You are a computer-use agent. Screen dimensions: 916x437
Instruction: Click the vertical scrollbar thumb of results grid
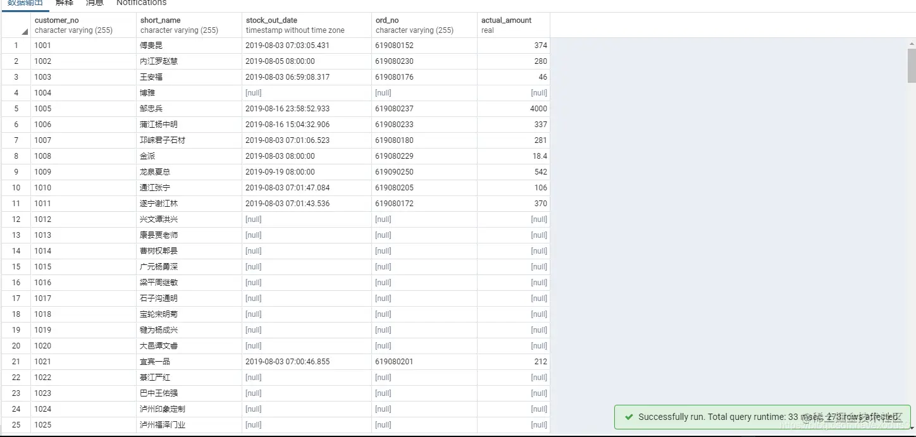pyautogui.click(x=912, y=66)
